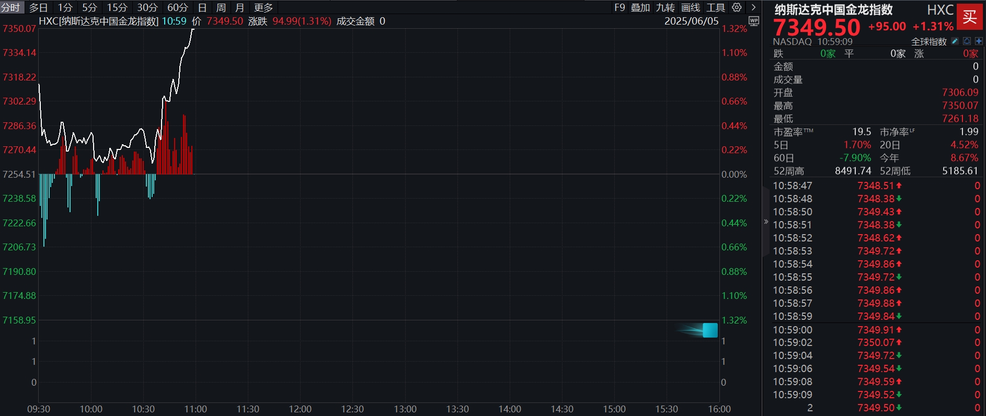
Task: Click the 最高 high value 7350.07 in the side panel
Action: pos(960,106)
